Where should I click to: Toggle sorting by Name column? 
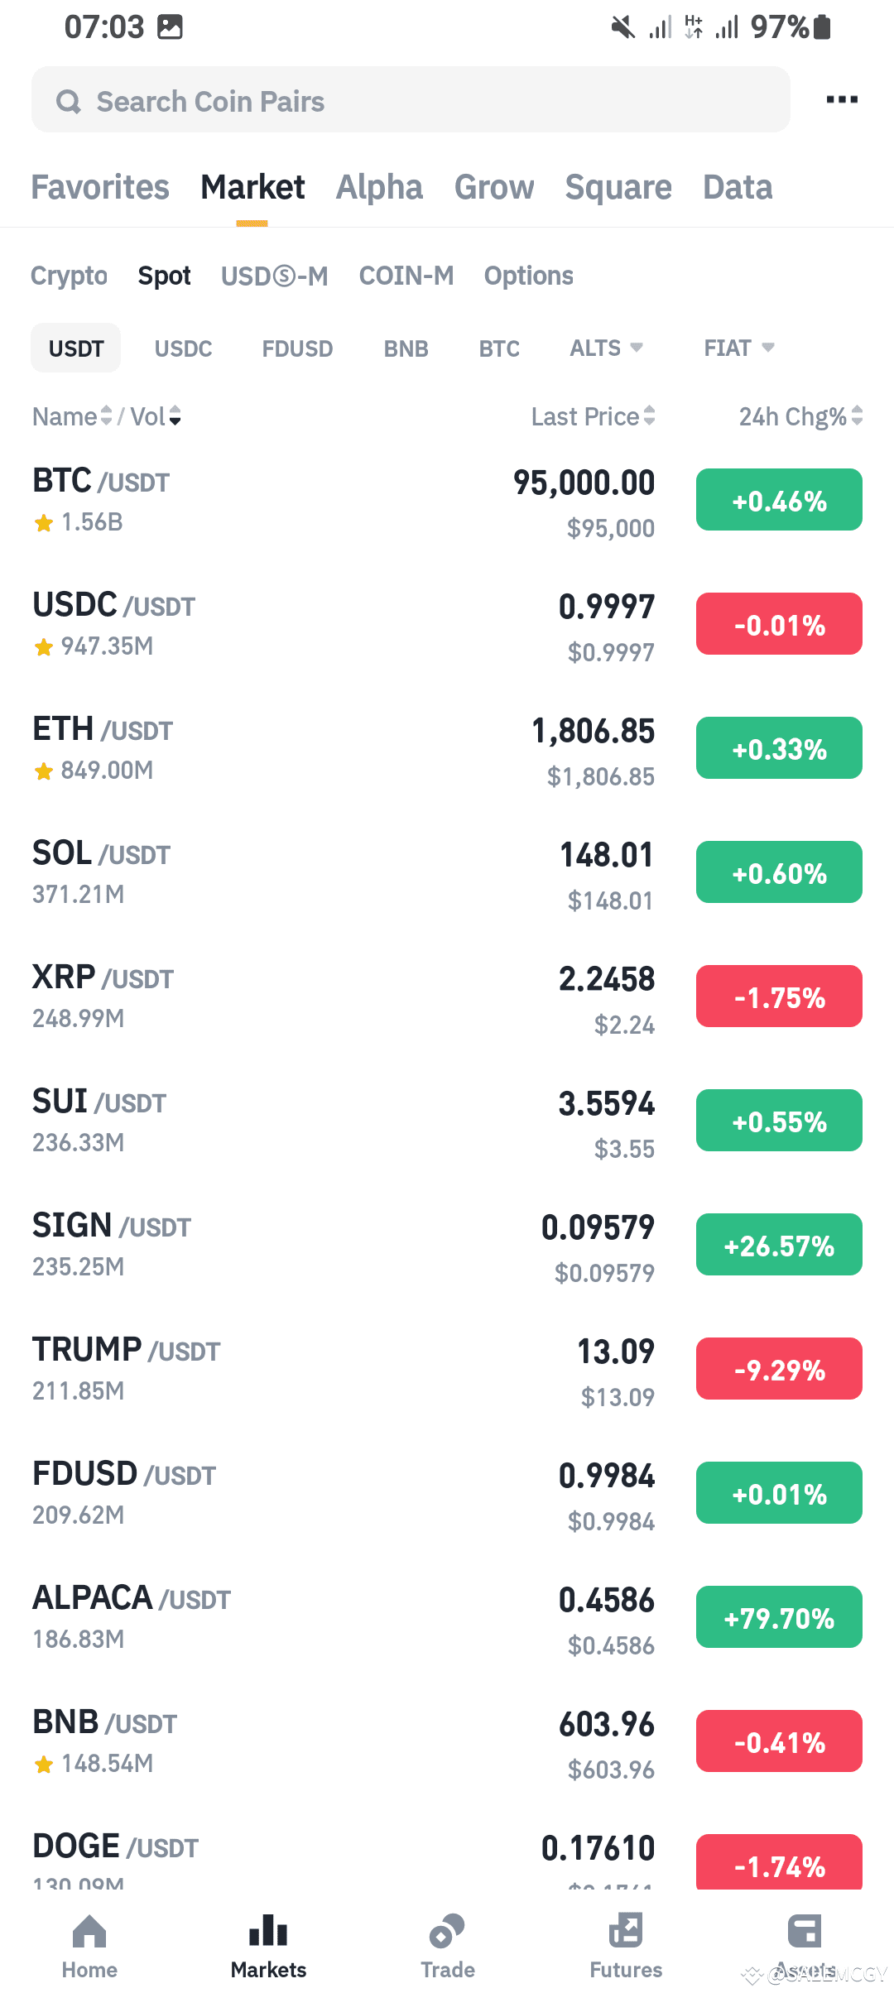point(72,416)
